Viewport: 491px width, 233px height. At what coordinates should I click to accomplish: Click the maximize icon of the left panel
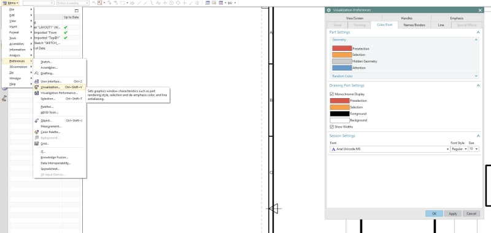click(x=77, y=10)
